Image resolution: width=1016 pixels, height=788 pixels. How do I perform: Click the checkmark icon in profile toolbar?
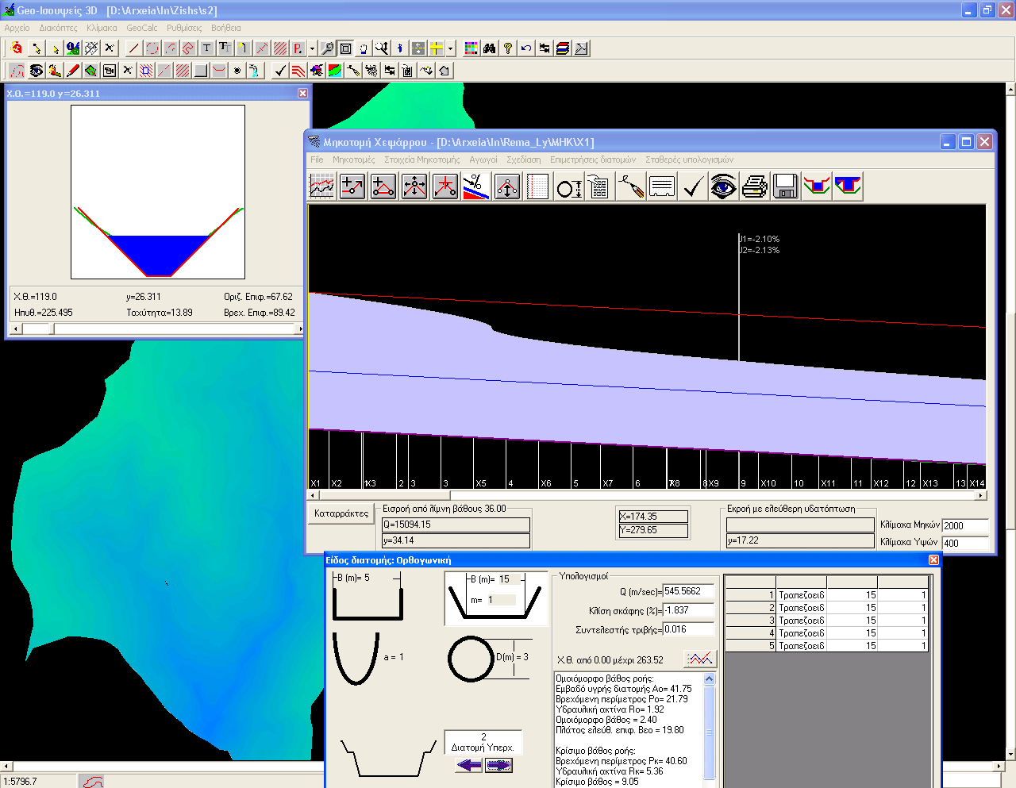(x=693, y=187)
